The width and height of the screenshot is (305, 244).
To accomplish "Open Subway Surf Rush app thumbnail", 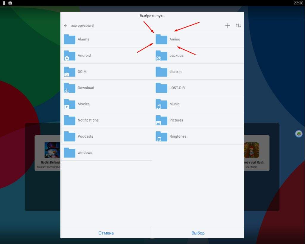I will 251,150.
